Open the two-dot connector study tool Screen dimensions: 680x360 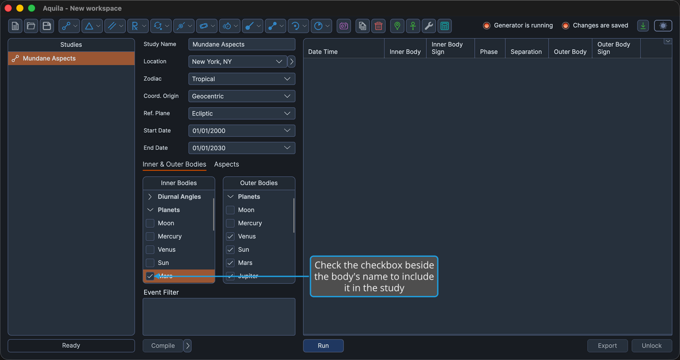(x=276, y=26)
